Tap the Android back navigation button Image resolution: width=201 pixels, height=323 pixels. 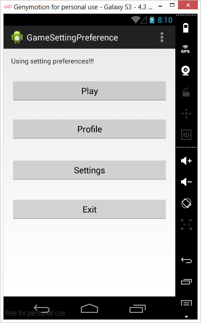[42, 308]
